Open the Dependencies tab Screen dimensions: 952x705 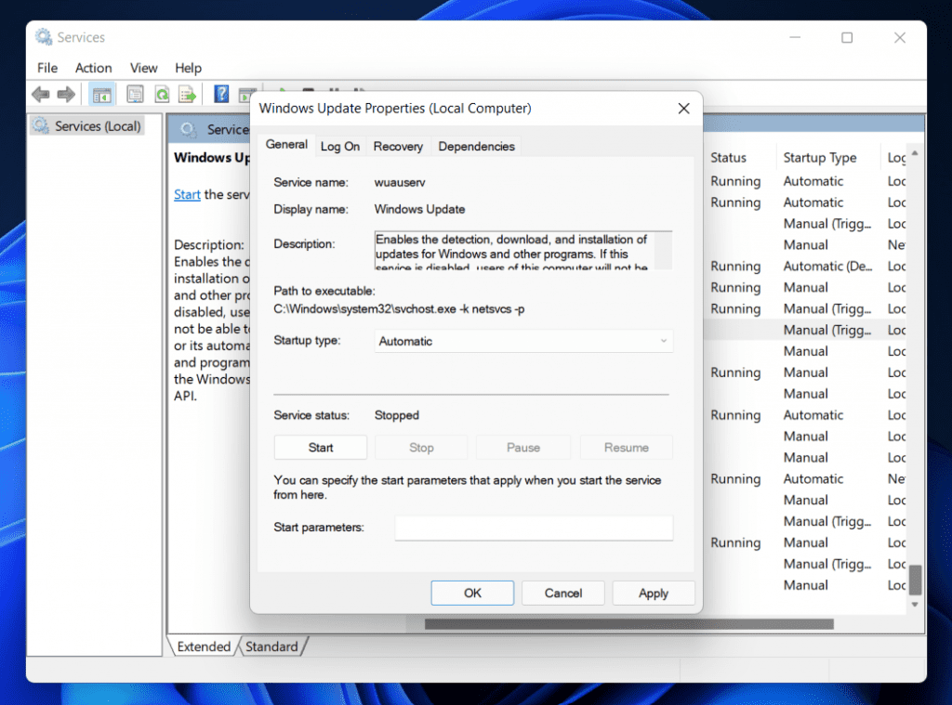point(476,146)
